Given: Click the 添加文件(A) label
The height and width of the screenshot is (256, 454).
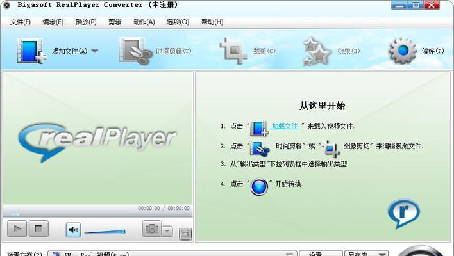Looking at the screenshot, I should coord(69,51).
